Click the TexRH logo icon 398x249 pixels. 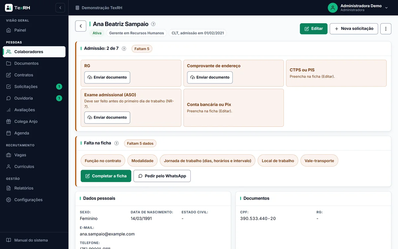(9, 8)
